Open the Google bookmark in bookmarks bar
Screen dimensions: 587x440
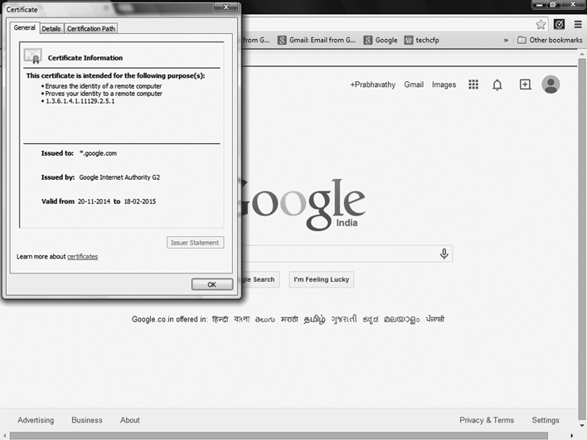381,40
